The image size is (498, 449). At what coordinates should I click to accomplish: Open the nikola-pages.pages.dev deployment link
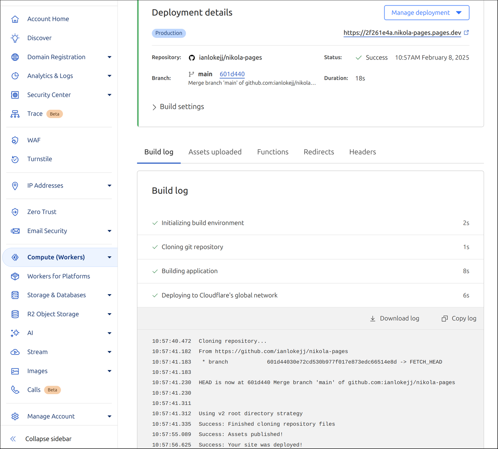pyautogui.click(x=402, y=33)
